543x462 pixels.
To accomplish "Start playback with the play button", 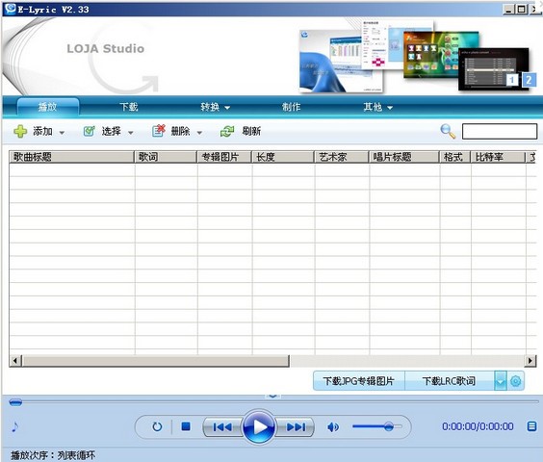I will point(259,426).
